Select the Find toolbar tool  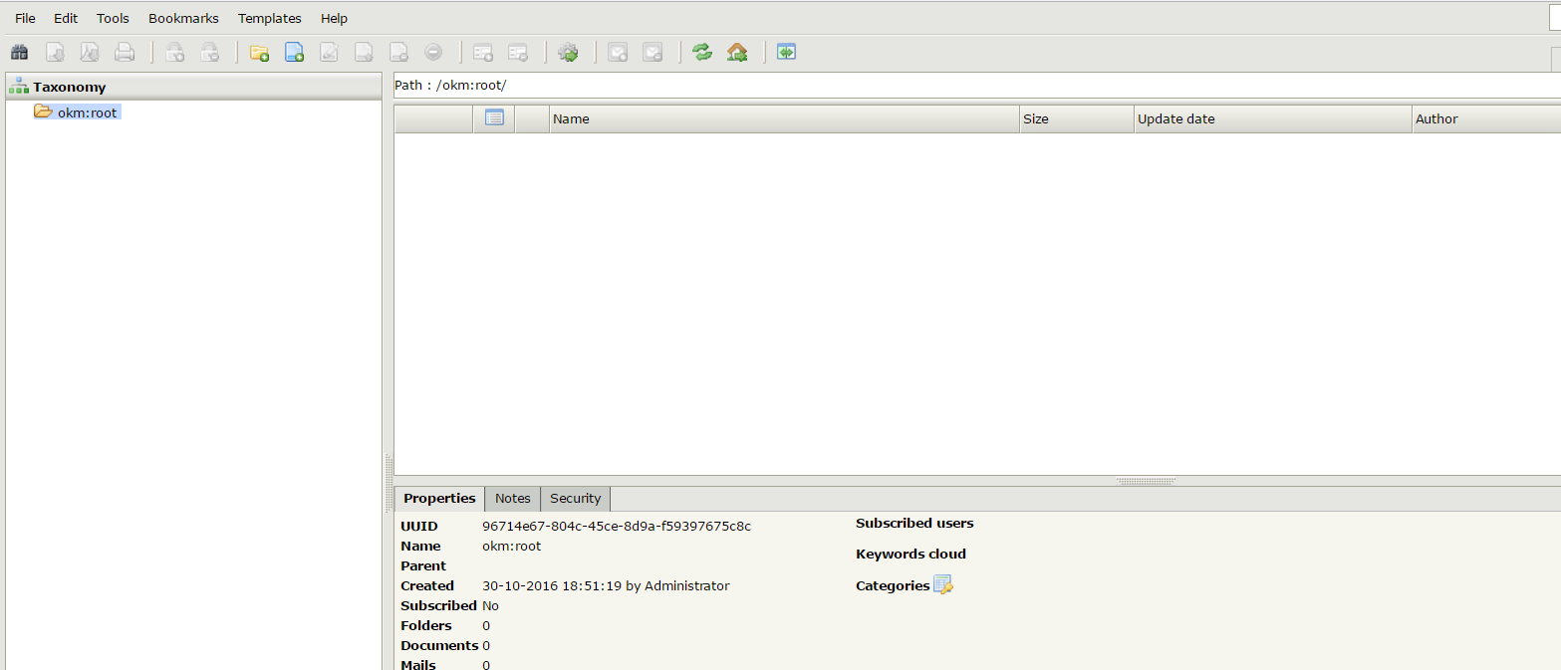(x=19, y=52)
